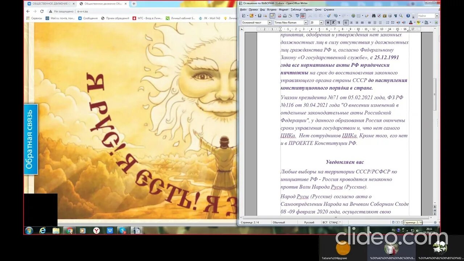The width and height of the screenshot is (464, 261).
Task: Open Прием обращений bookmark
Action: [115, 18]
